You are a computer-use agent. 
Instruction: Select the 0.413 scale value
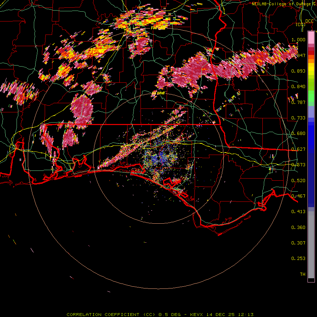[x=298, y=212]
